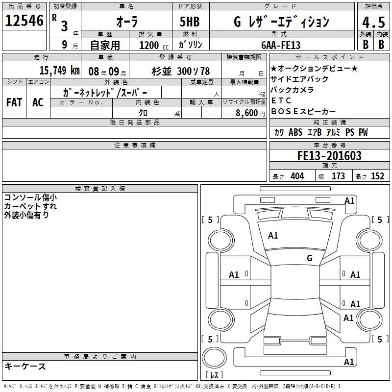
Task: Click the キーケース office notice
Action: pos(25,366)
